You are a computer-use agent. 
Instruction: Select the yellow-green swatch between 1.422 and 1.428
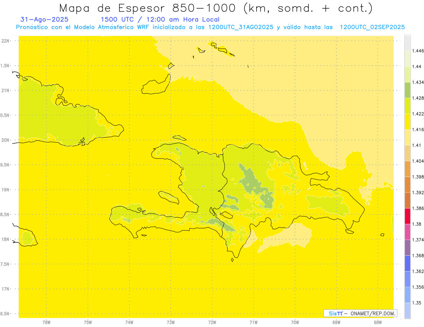click(407, 106)
